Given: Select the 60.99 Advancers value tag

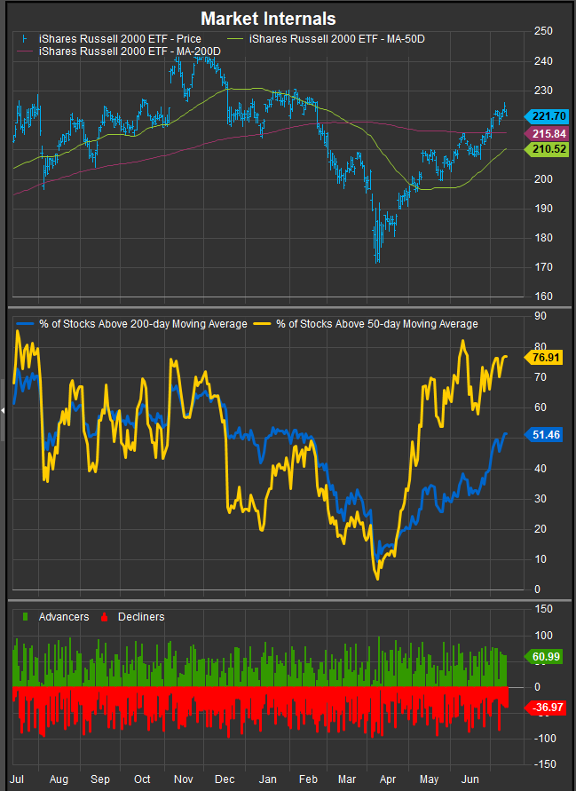Looking at the screenshot, I should tap(548, 655).
